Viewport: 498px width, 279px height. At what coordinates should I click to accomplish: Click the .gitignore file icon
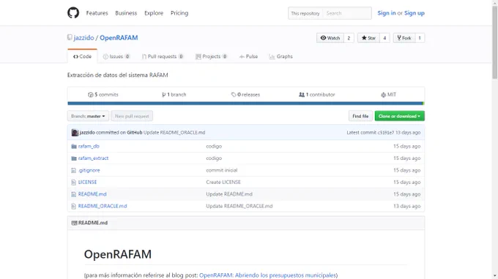coord(74,170)
